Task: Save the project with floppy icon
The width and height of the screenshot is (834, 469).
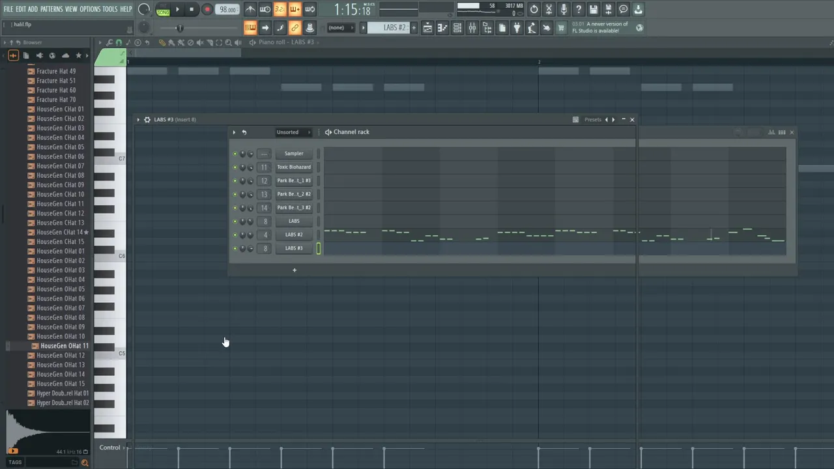Action: [594, 9]
